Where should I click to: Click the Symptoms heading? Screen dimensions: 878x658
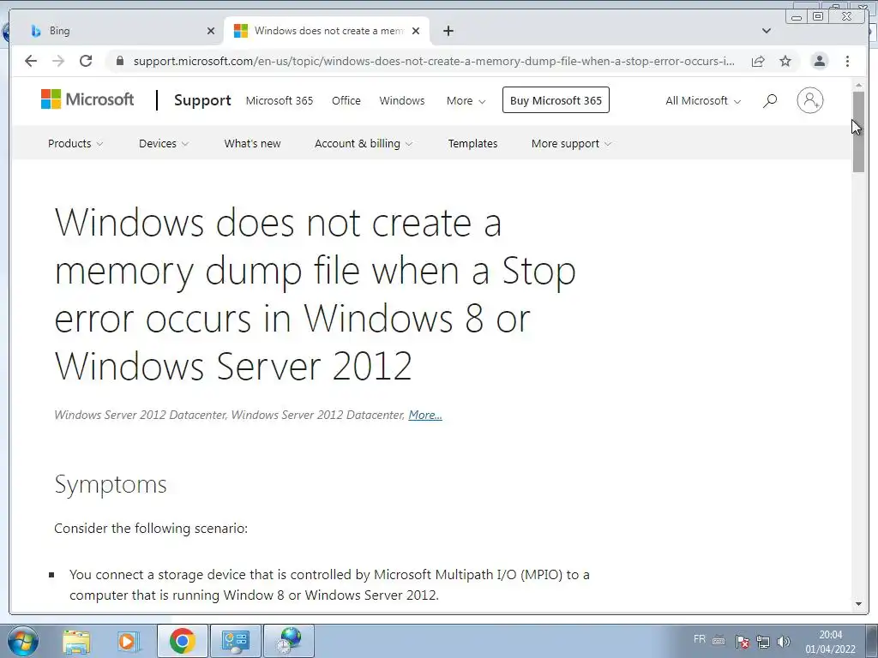111,485
